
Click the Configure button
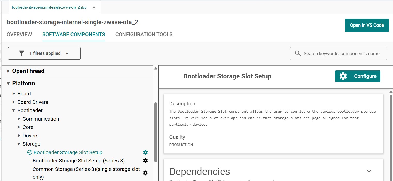point(358,76)
